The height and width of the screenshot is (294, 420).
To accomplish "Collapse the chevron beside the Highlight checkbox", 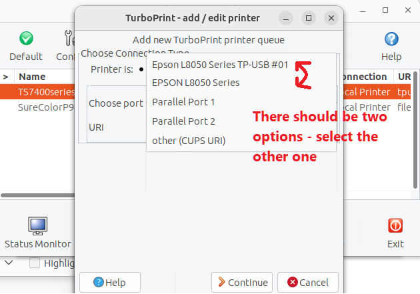I will (x=9, y=263).
